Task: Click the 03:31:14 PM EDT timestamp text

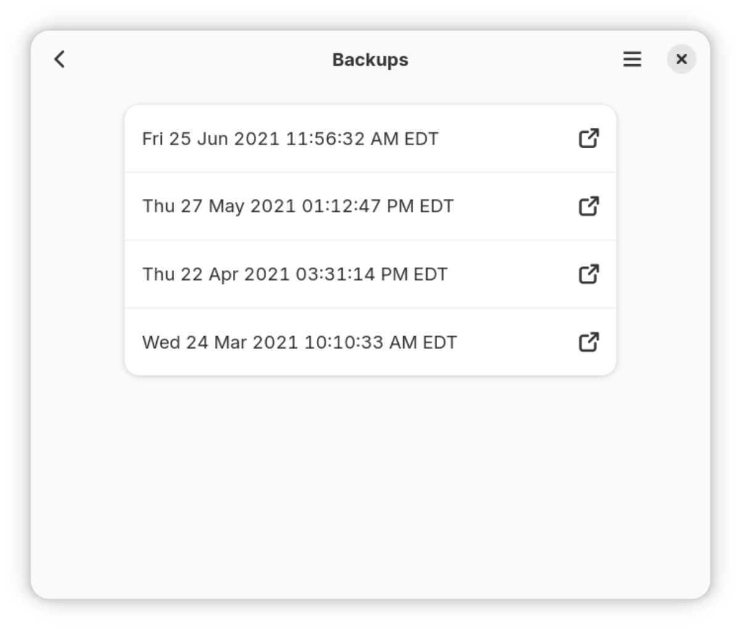Action: pyautogui.click(x=371, y=274)
